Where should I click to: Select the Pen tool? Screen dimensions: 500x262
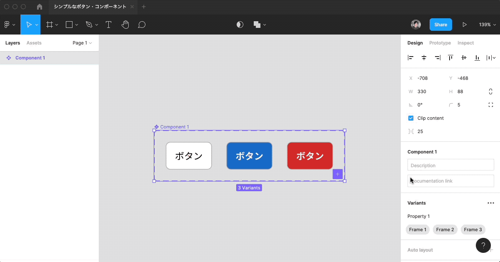(89, 25)
